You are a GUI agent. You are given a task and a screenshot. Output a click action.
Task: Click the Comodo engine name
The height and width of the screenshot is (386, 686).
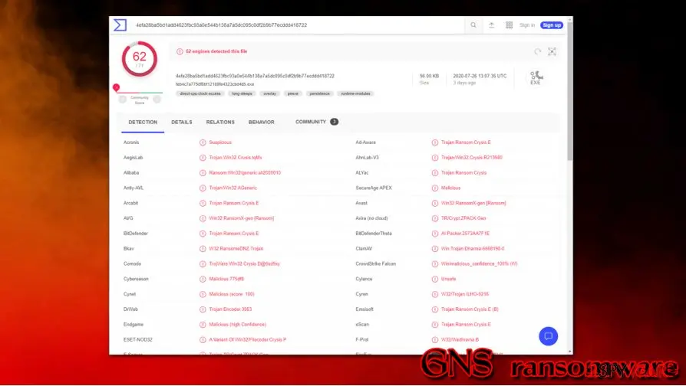pos(132,263)
